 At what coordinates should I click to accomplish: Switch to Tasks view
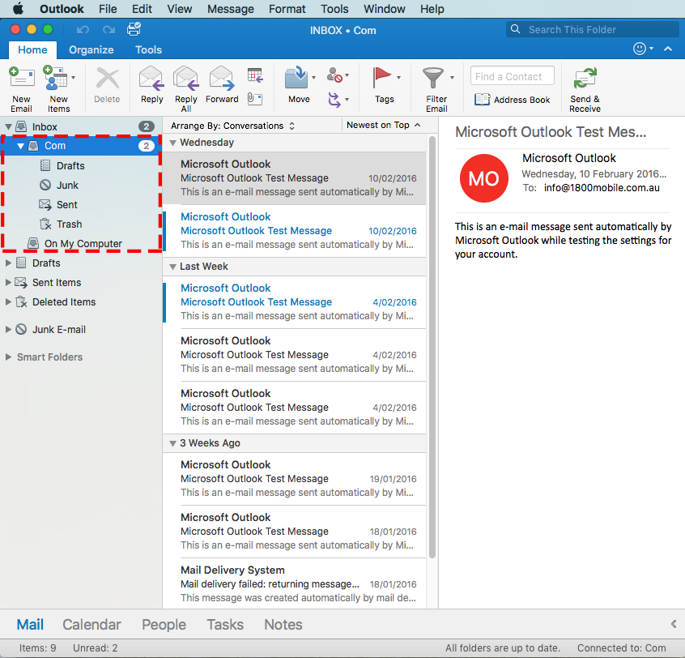pos(225,624)
